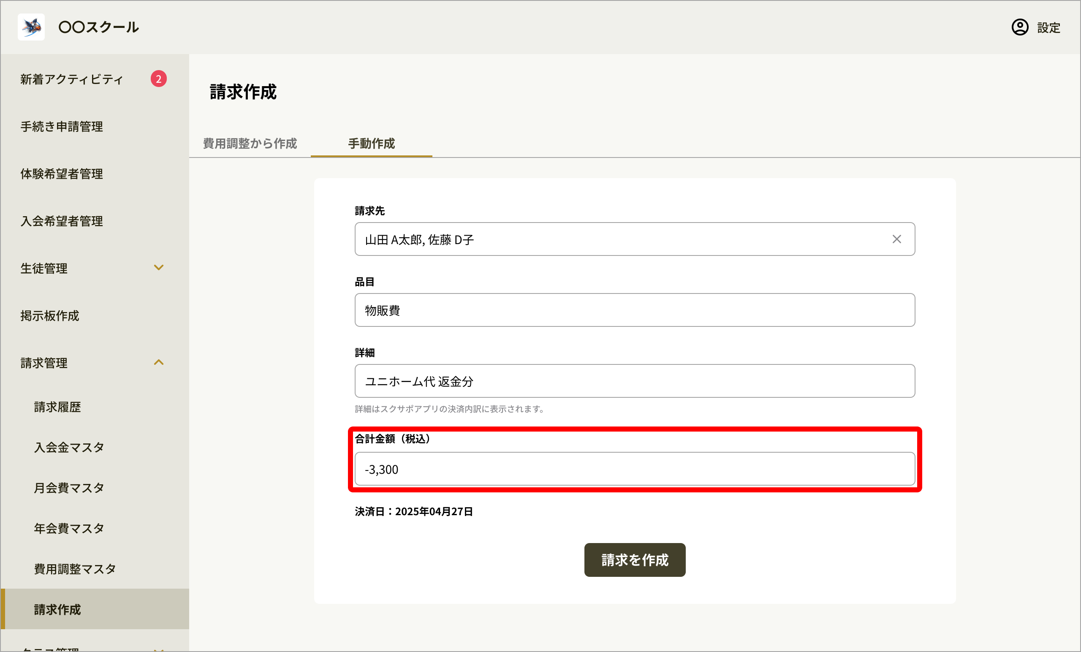This screenshot has height=652, width=1081.
Task: Open 入会希望者管理 page
Action: (x=61, y=221)
